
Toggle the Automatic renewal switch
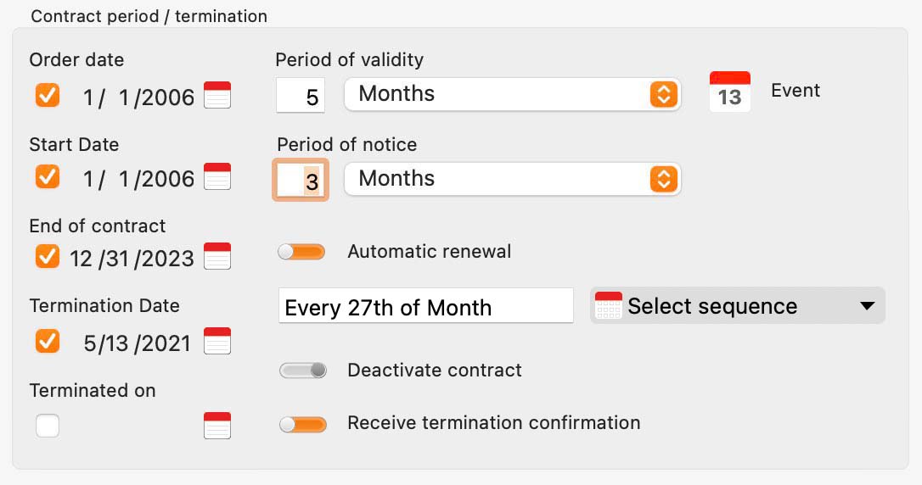pos(301,252)
